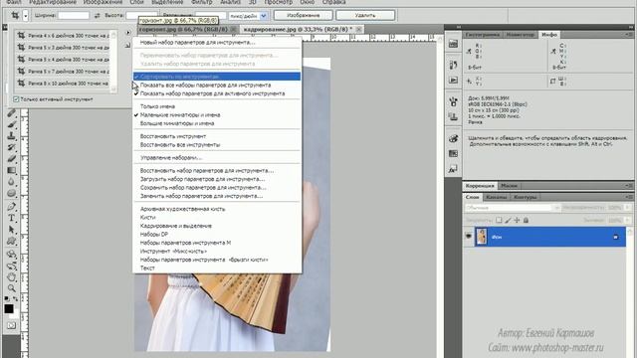The width and height of the screenshot is (637, 358).
Task: Open layer opacity slider dropdown arrow
Action: coord(628,208)
